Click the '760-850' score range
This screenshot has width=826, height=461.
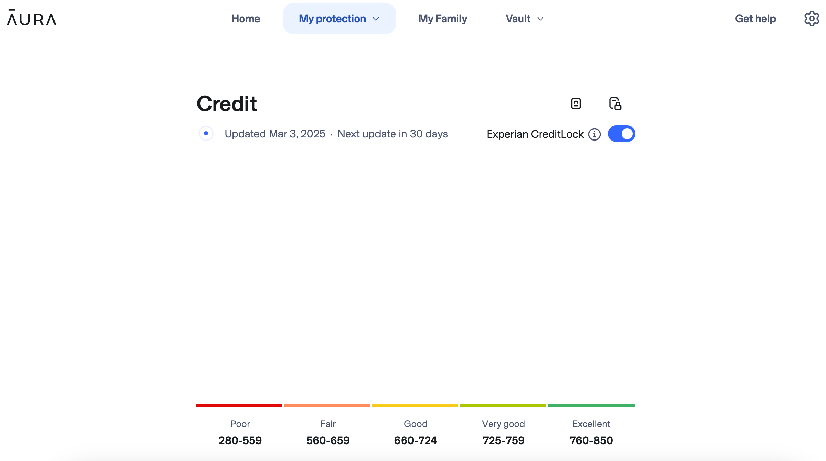pos(591,440)
